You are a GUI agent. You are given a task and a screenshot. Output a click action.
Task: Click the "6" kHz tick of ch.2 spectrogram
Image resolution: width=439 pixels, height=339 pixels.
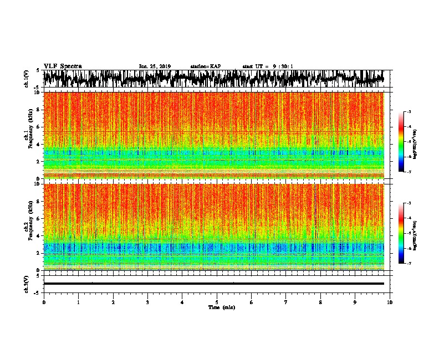pyautogui.click(x=39, y=219)
